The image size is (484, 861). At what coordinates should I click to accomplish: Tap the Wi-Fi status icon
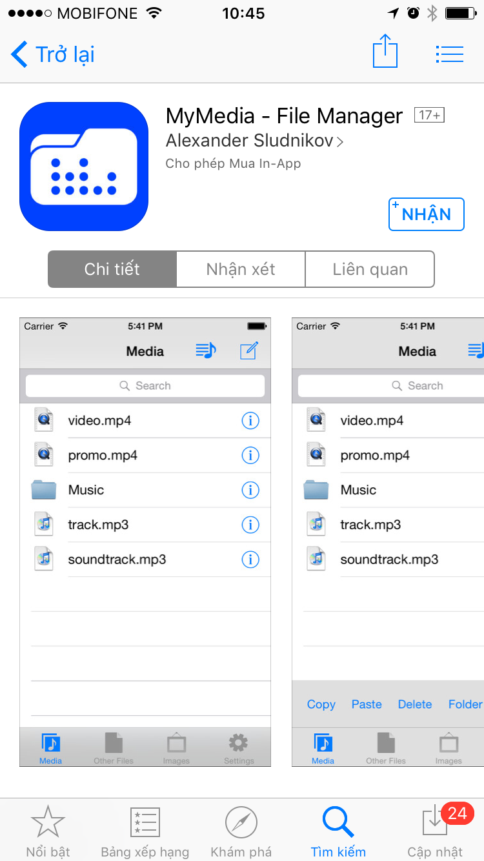tap(154, 13)
